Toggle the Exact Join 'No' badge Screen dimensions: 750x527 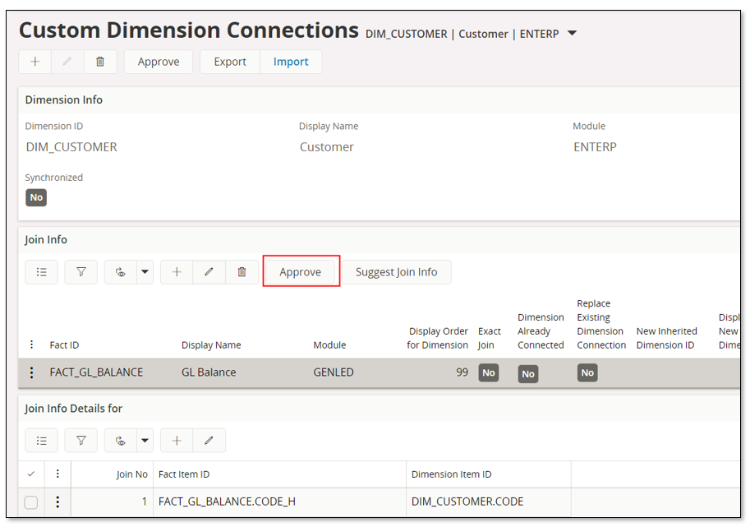pos(489,372)
